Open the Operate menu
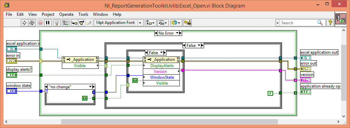This screenshot has width=350, height=128. 66,14
